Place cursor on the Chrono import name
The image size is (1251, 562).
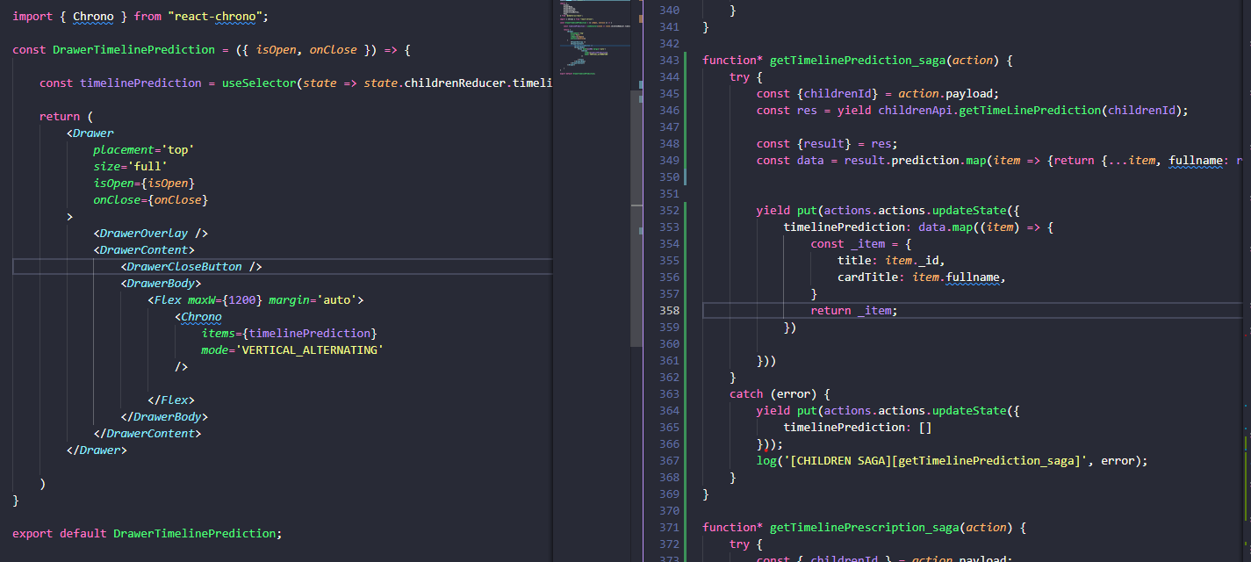click(93, 16)
